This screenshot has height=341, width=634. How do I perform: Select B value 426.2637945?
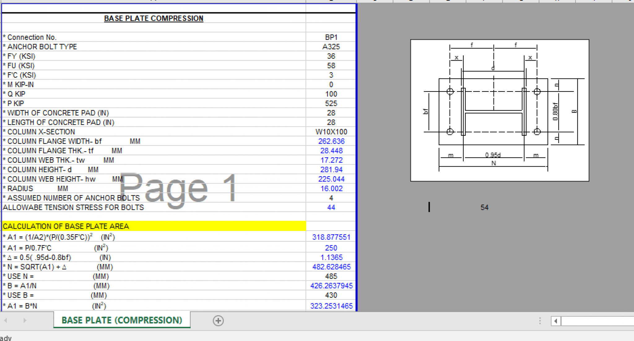[331, 285]
